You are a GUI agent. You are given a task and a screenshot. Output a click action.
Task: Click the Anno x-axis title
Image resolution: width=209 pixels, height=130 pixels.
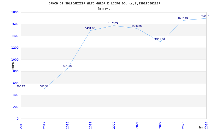tap(203, 127)
